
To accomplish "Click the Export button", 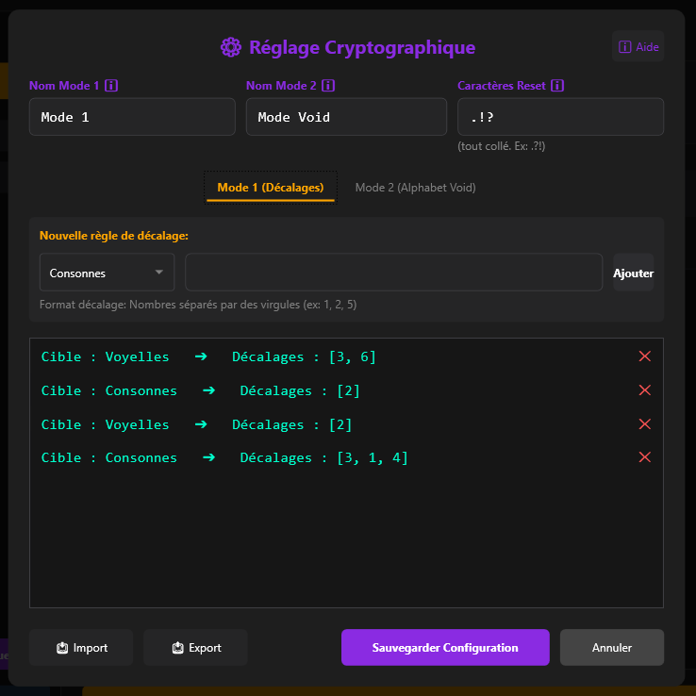I will pos(195,648).
